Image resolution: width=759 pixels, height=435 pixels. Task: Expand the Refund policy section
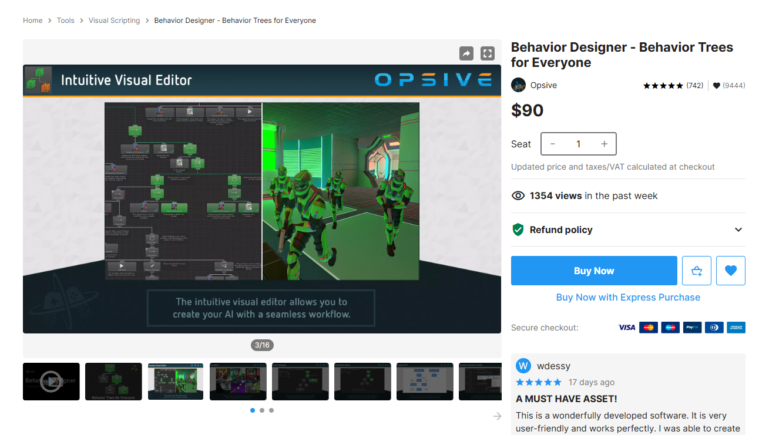point(738,230)
